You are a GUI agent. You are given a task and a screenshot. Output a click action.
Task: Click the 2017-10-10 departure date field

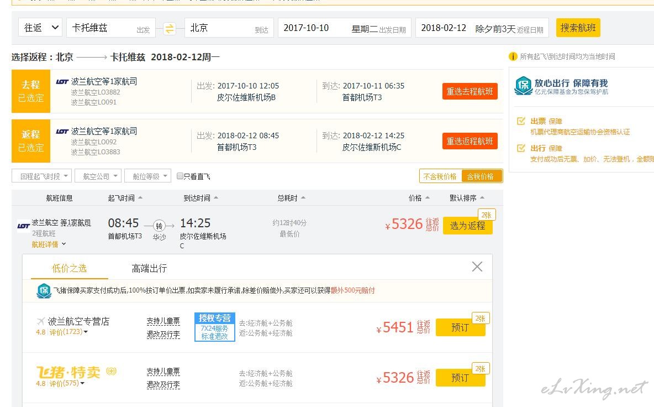pyautogui.click(x=345, y=28)
